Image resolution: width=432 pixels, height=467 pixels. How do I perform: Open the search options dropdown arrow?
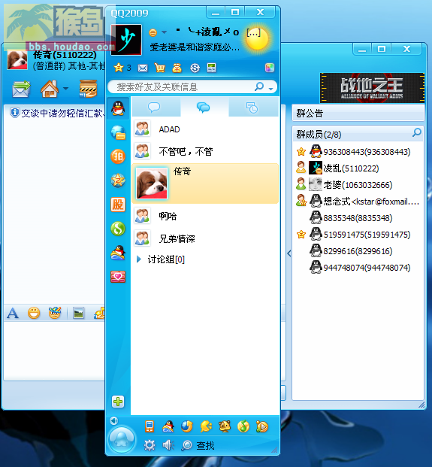270,89
